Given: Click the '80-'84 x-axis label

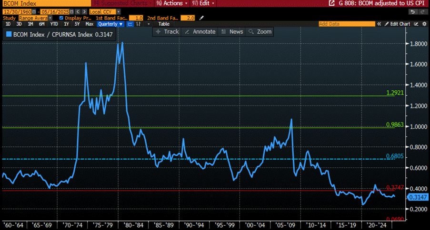Looking at the screenshot, I should click(x=134, y=224).
